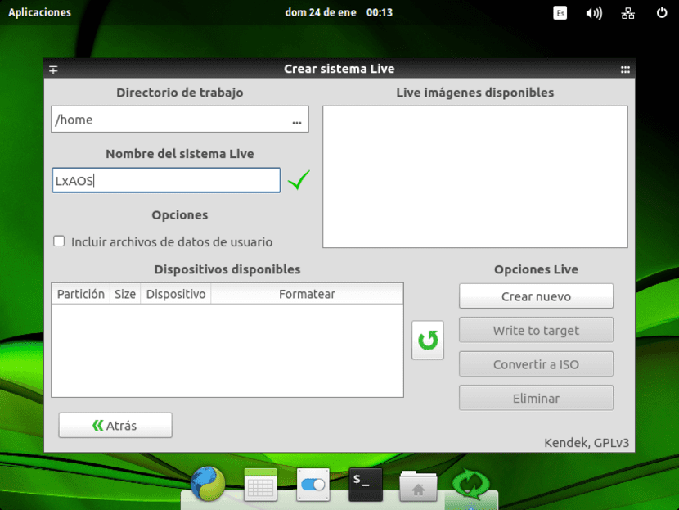
Task: Open the home folder file manager icon
Action: pos(417,485)
